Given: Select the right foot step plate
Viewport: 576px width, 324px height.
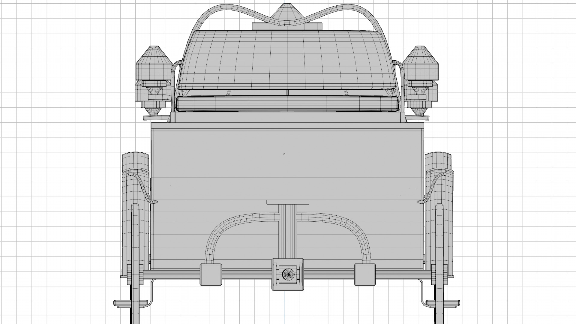Looking at the screenshot, I should click(x=443, y=302).
